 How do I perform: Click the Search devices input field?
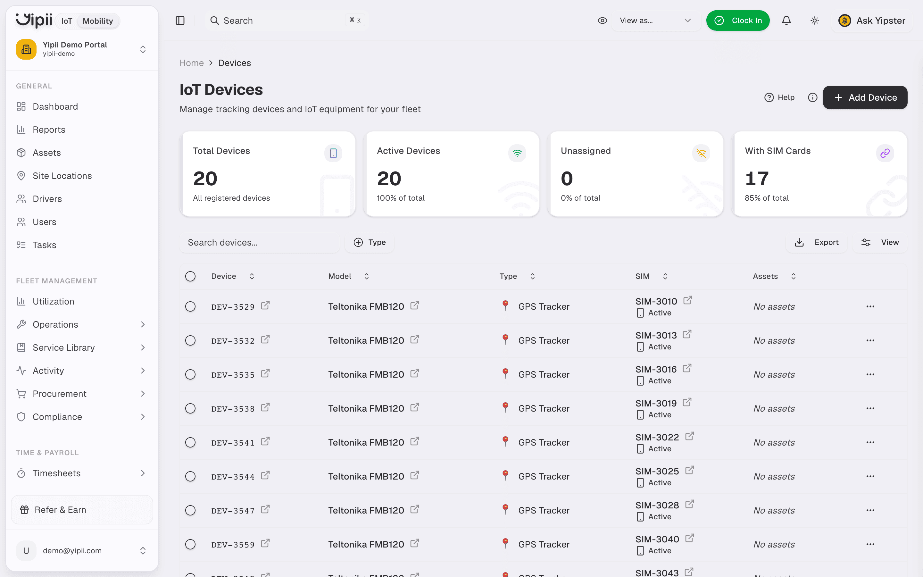[260, 243]
